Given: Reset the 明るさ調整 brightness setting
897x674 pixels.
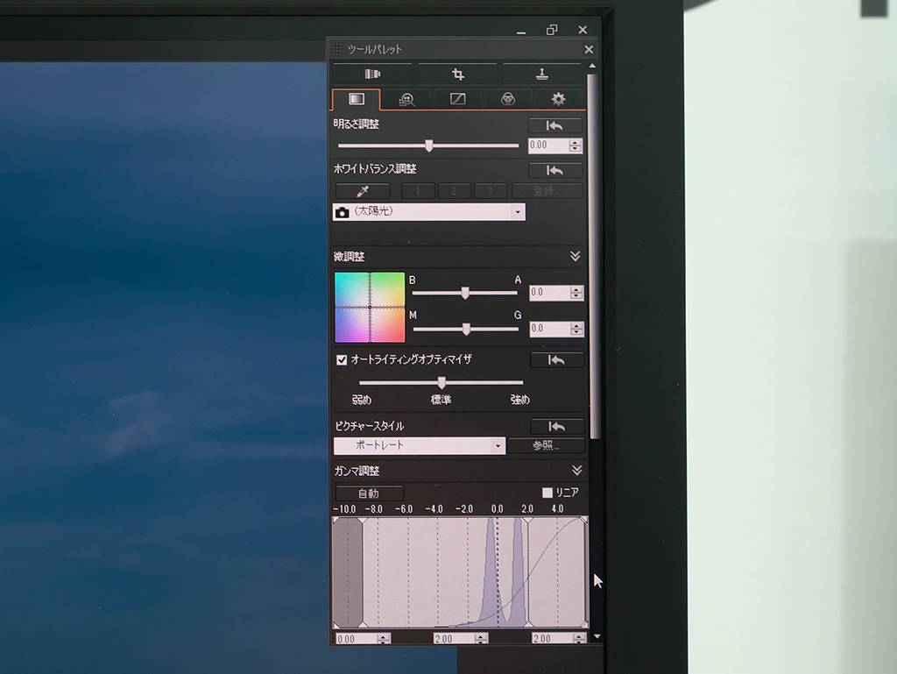Looking at the screenshot, I should tap(554, 125).
